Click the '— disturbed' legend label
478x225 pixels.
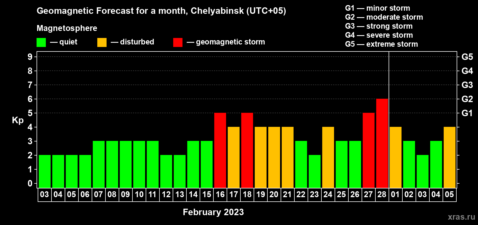[x=132, y=42]
